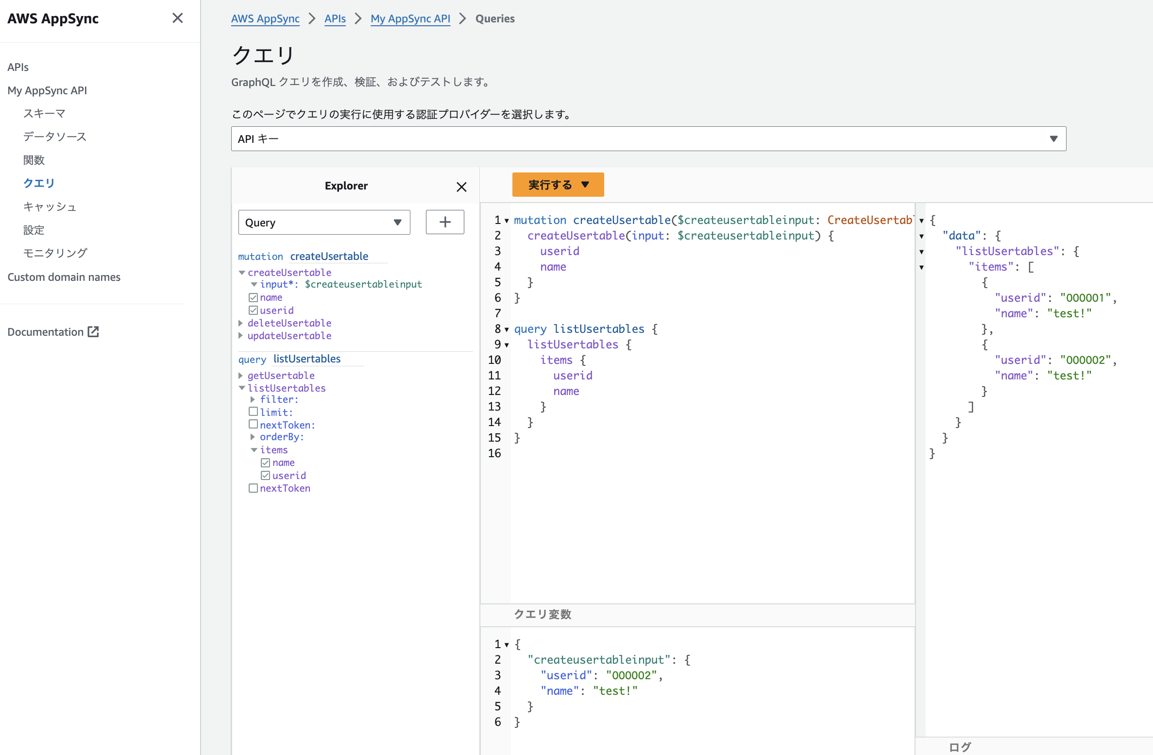
Task: Close the Explorer panel with X
Action: (x=461, y=187)
